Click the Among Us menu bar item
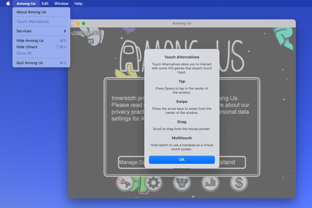312x208 pixels. (x=26, y=4)
